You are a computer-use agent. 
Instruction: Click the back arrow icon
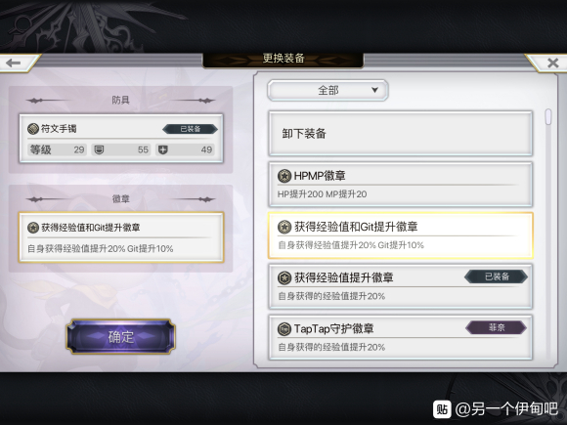tap(14, 64)
